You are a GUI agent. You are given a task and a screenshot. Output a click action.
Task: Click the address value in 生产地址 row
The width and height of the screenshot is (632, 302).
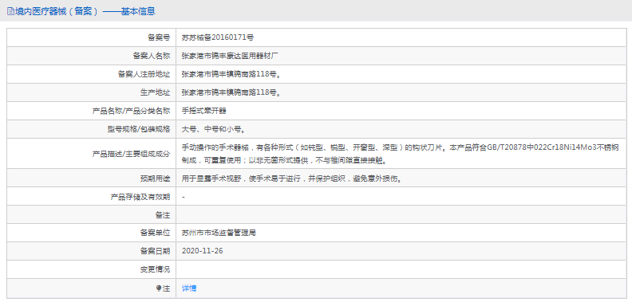click(x=231, y=92)
